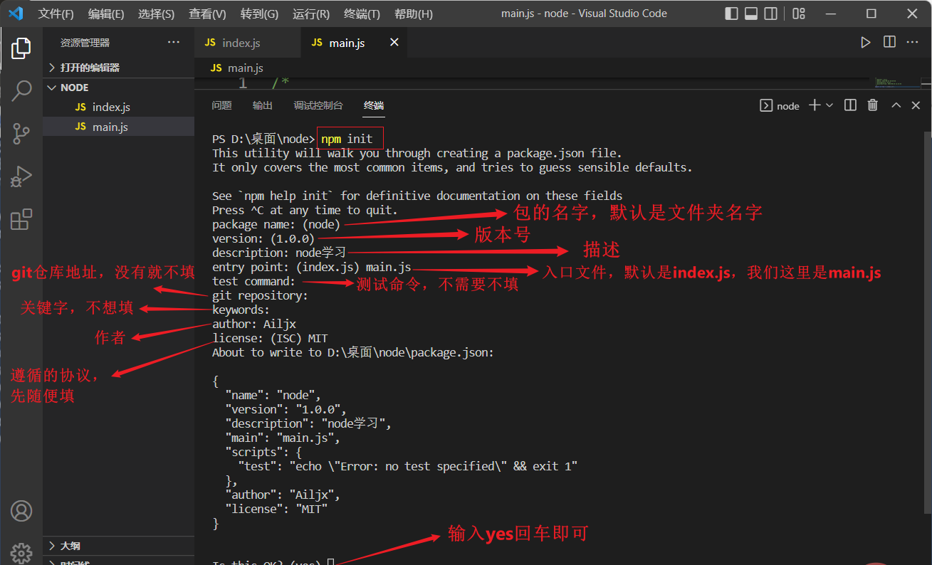Open index.js in the explorer tree
Viewport: 932px width, 565px height.
coord(118,107)
